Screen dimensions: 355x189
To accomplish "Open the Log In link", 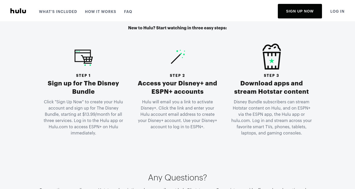I will click(x=337, y=11).
